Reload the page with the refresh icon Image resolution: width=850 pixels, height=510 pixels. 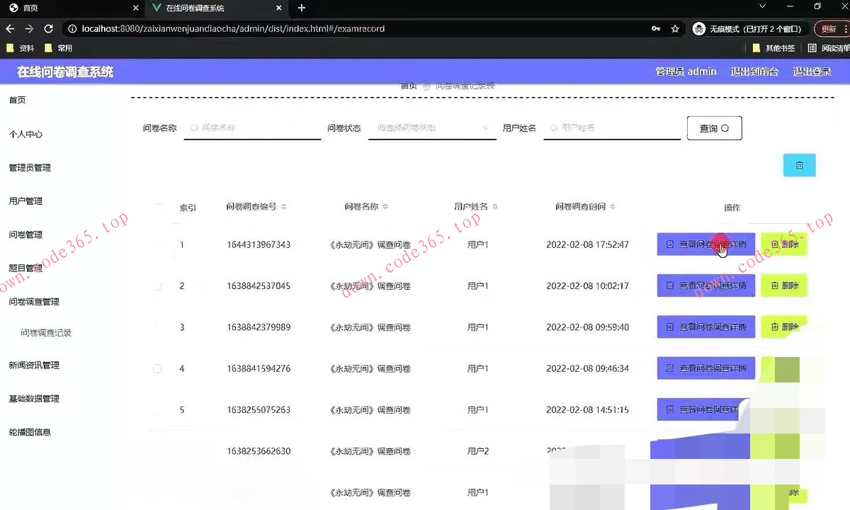click(x=48, y=29)
